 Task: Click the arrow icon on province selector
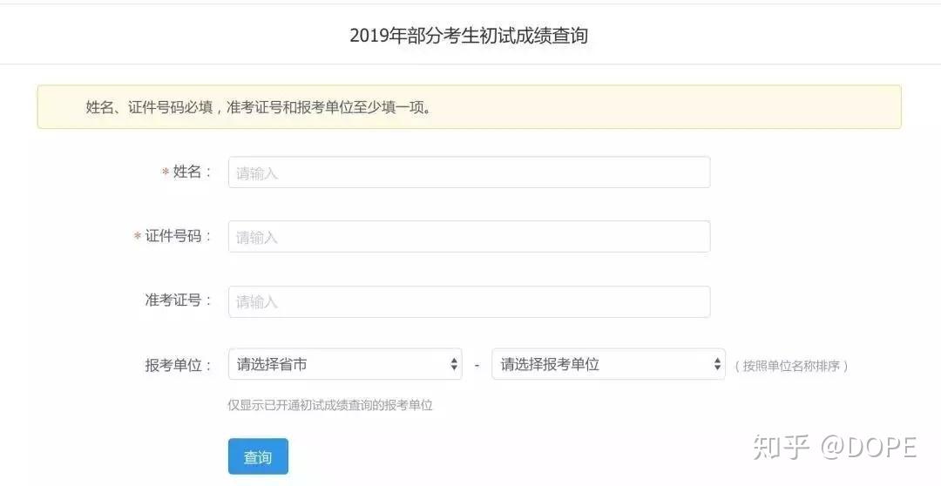454,364
